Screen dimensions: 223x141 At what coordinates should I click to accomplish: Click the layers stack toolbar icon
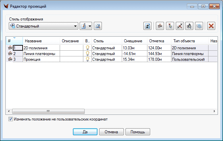(199, 26)
